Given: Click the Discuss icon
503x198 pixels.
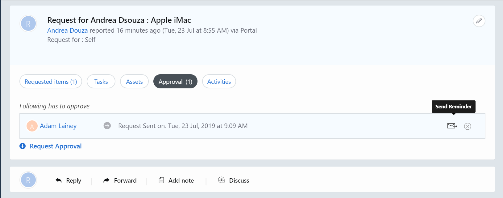Looking at the screenshot, I should tap(222, 180).
